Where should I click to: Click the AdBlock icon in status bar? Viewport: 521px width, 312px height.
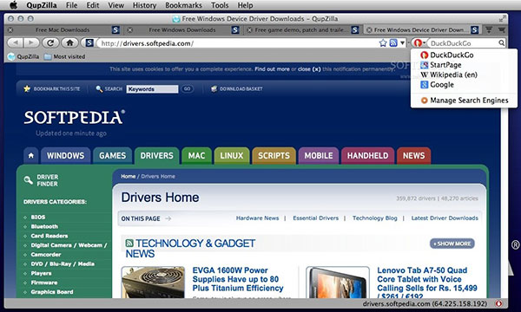[x=498, y=303]
